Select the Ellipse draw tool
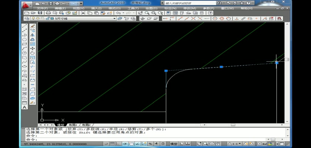The width and height of the screenshot is (311, 148). 24,67
